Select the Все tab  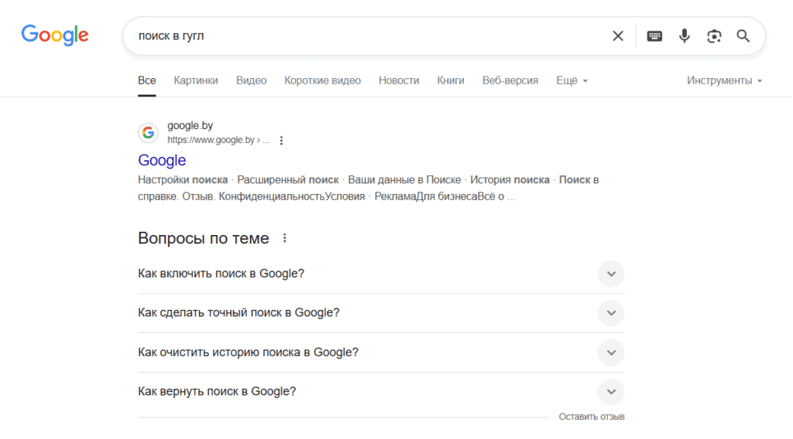(146, 80)
